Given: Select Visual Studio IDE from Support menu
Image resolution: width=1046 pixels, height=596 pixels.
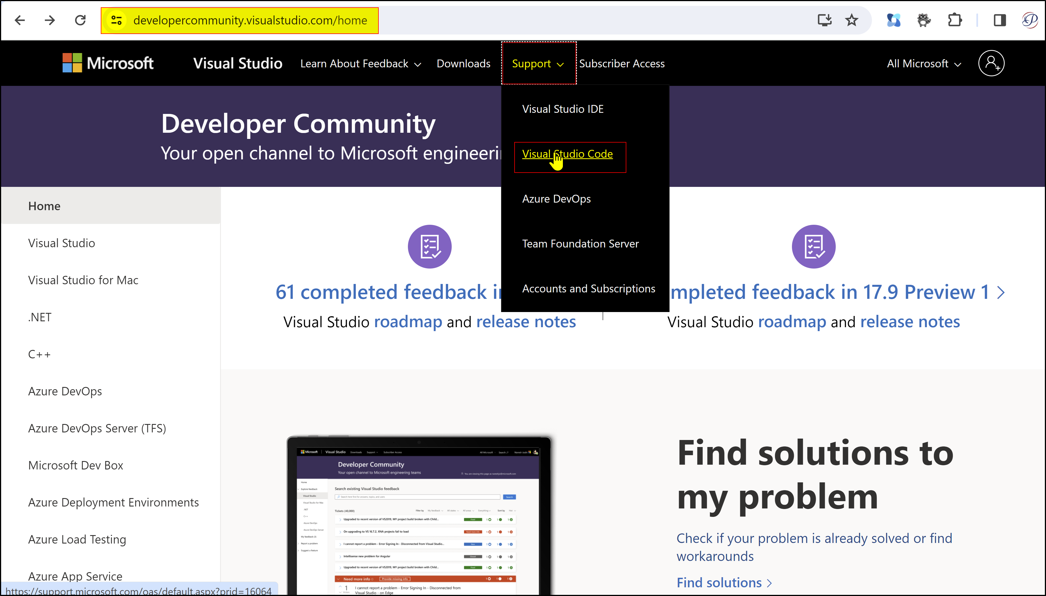Looking at the screenshot, I should tap(563, 109).
